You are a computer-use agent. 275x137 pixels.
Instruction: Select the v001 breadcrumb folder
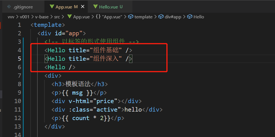click(x=25, y=17)
